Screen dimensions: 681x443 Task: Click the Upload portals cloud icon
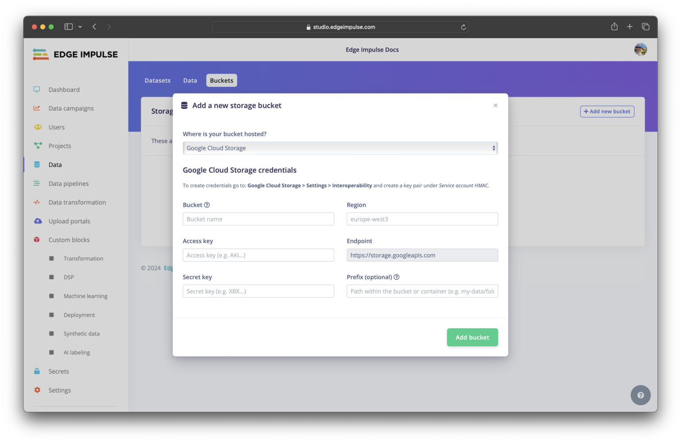(38, 221)
